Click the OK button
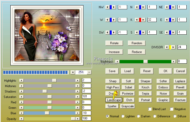 (x=165, y=71)
